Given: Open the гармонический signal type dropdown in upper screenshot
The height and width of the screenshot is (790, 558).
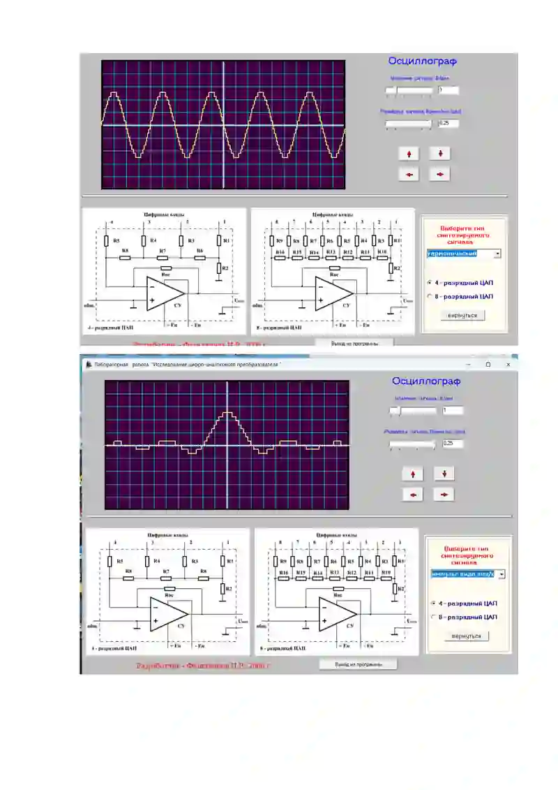Looking at the screenshot, I should (x=497, y=254).
